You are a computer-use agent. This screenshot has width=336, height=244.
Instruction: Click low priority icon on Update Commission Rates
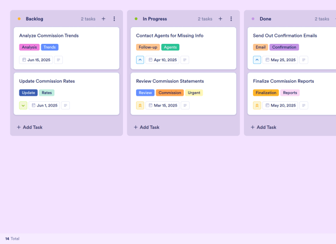click(x=23, y=105)
